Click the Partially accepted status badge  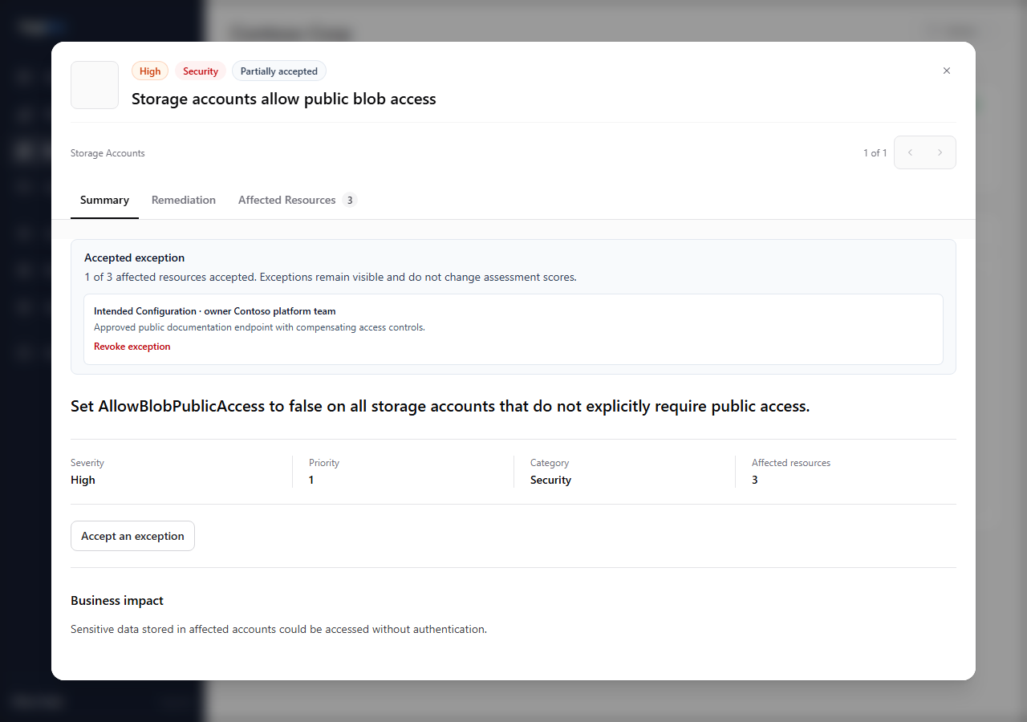coord(279,71)
